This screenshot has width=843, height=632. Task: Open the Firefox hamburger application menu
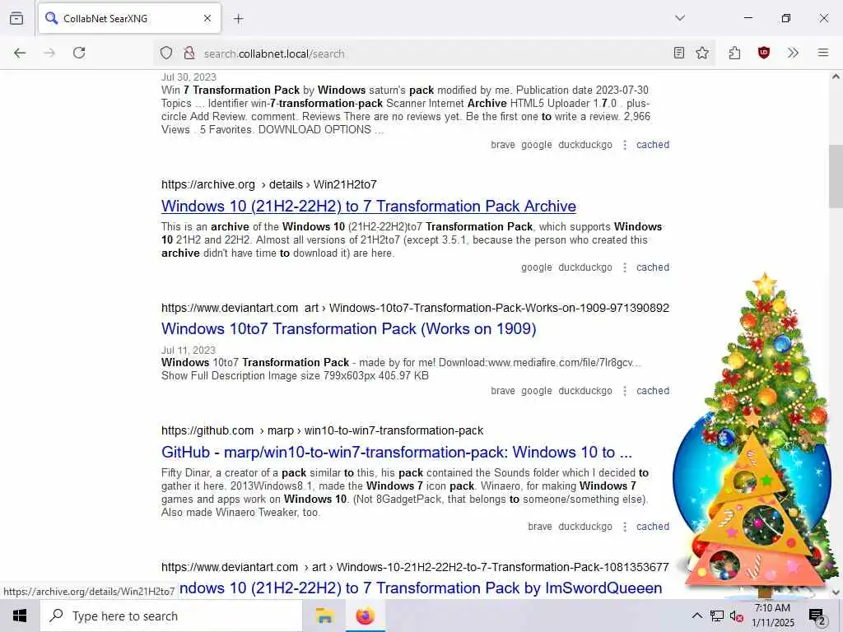point(823,53)
